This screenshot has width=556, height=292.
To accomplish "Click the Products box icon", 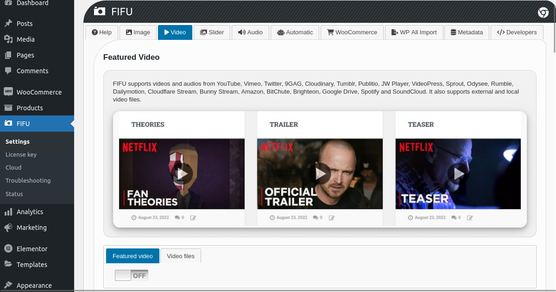I will coord(8,108).
